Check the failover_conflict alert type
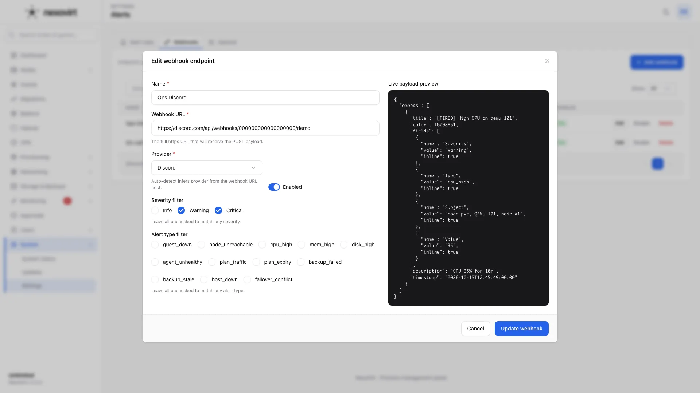This screenshot has width=700, height=393. (x=247, y=279)
